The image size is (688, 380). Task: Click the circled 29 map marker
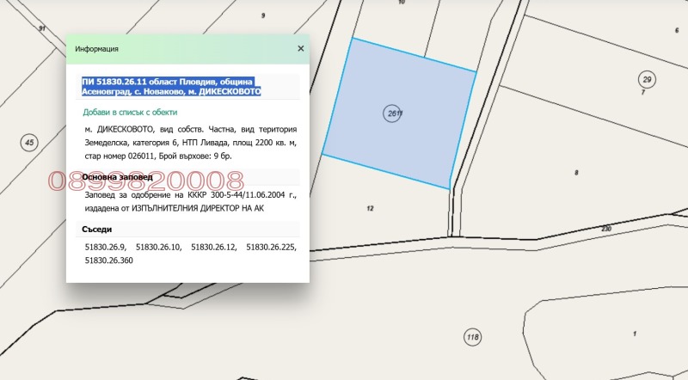647,79
